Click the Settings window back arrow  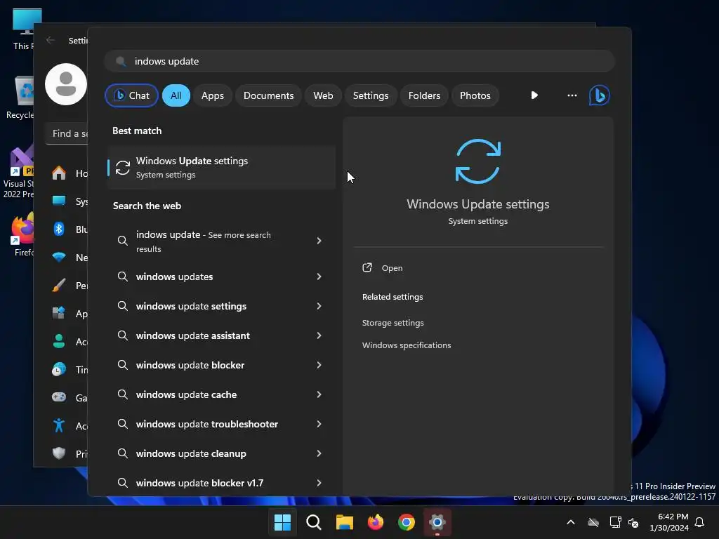coord(51,40)
